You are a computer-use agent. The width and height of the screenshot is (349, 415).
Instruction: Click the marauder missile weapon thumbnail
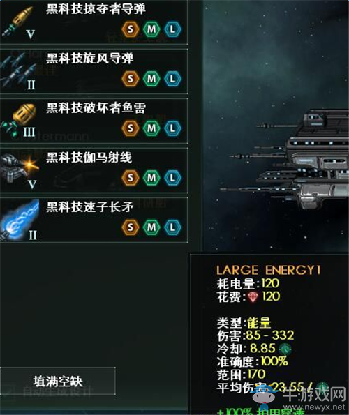point(19,22)
